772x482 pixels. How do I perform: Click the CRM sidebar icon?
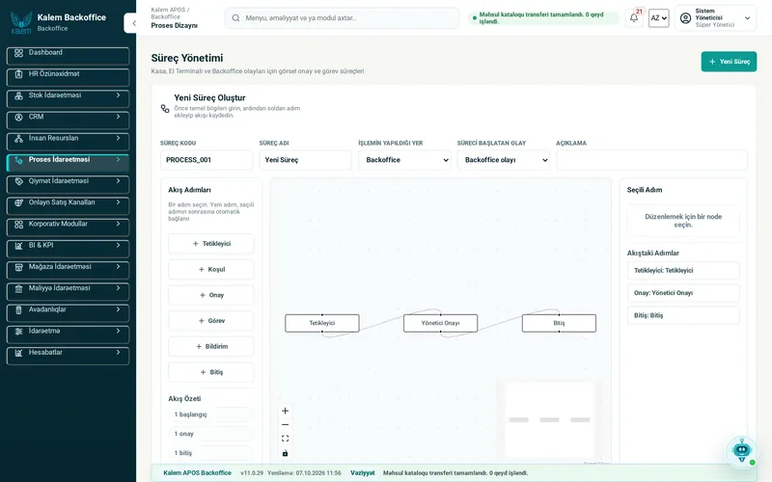18,117
